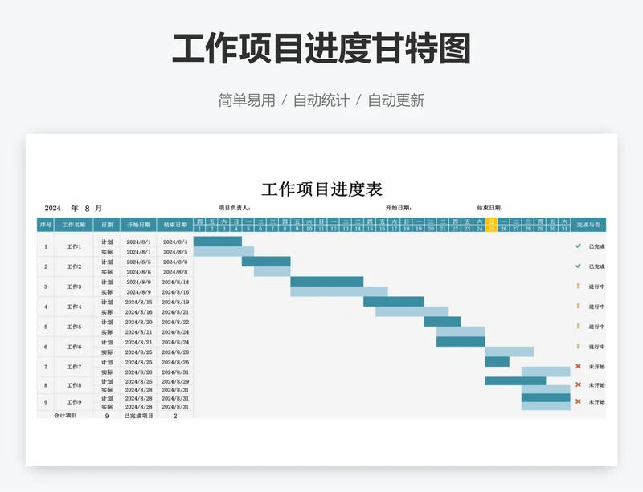The width and height of the screenshot is (643, 492).
Task: Select the dark planned bar for 工作1
Action: pyautogui.click(x=218, y=242)
